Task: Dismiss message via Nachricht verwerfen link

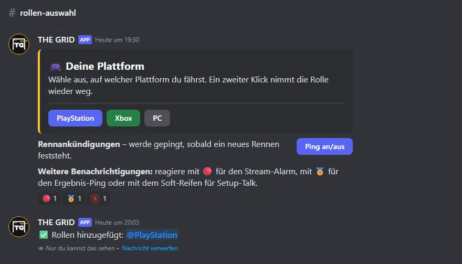Action: pyautogui.click(x=150, y=248)
